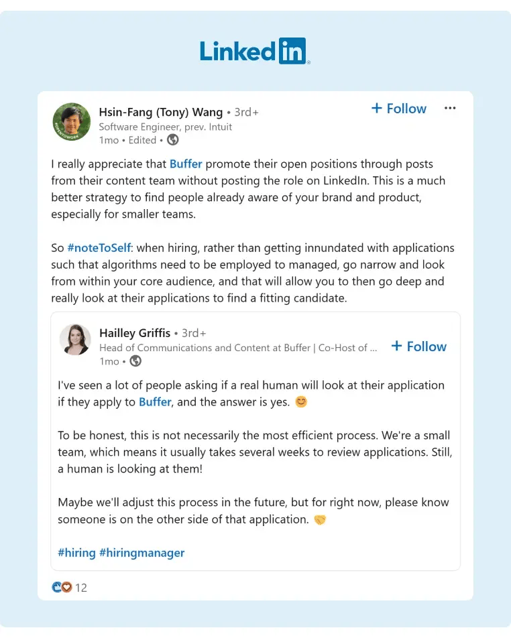Click the red heart reaction icon
Image resolution: width=511 pixels, height=638 pixels.
click(x=66, y=587)
